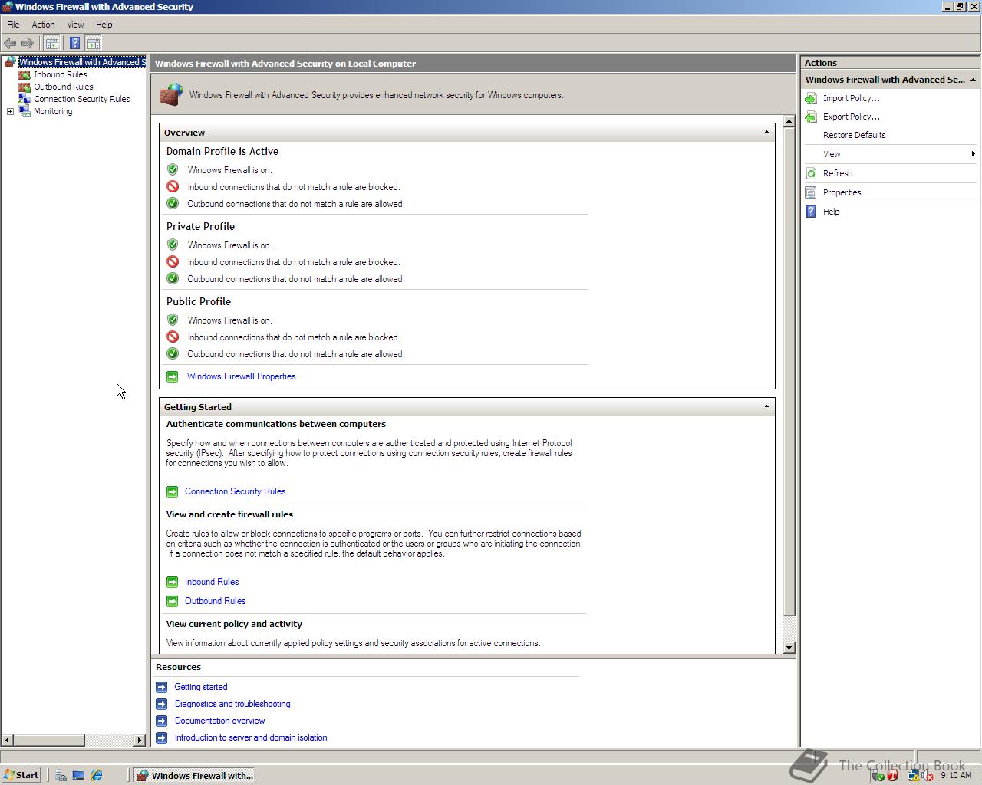Collapse the Overview section arrow
The height and width of the screenshot is (785, 982).
(766, 132)
